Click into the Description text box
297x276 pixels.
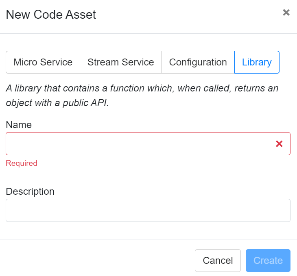[148, 210]
